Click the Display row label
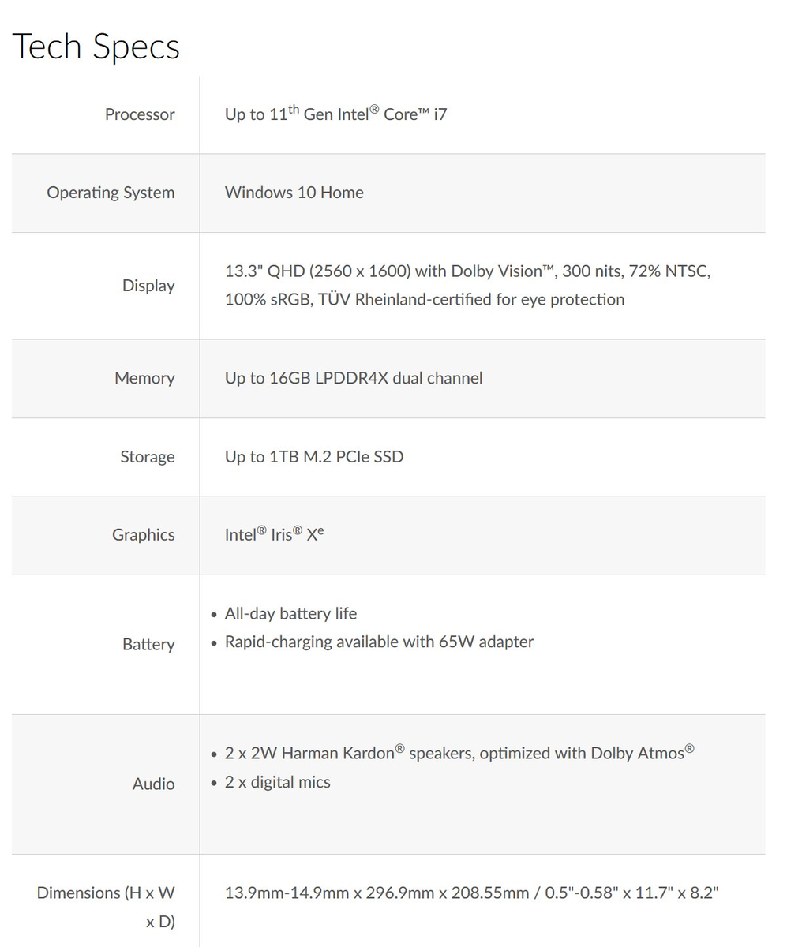The image size is (787, 947). (x=148, y=286)
